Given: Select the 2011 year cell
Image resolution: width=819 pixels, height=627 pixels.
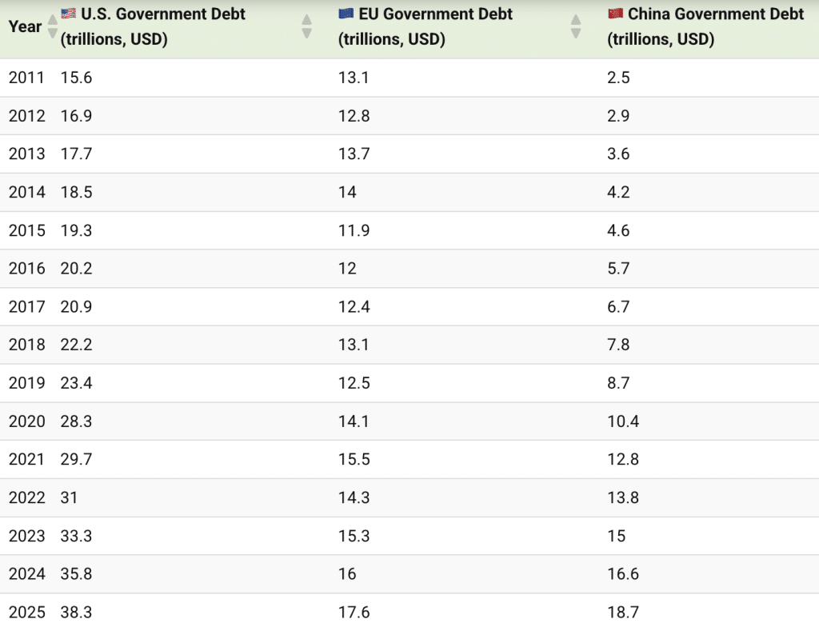Looking at the screenshot, I should 26,78.
